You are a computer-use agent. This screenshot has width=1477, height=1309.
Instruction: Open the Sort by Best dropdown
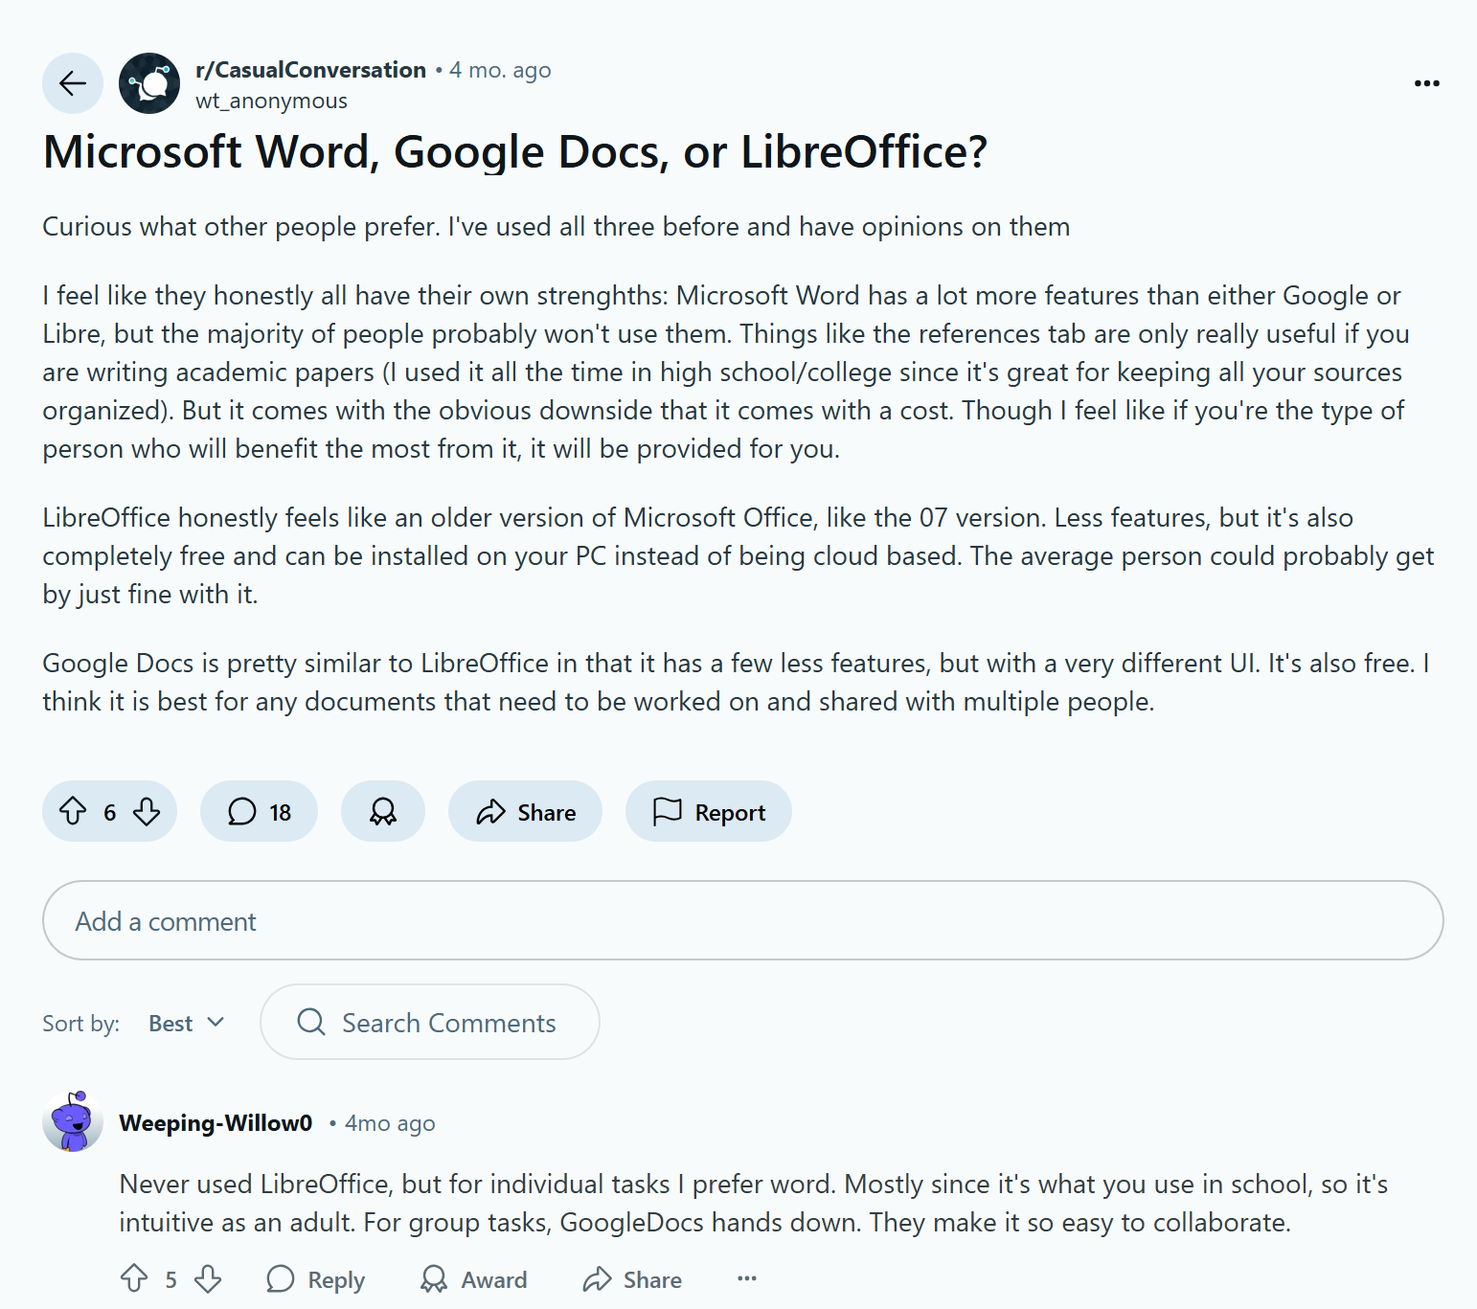tap(187, 1023)
